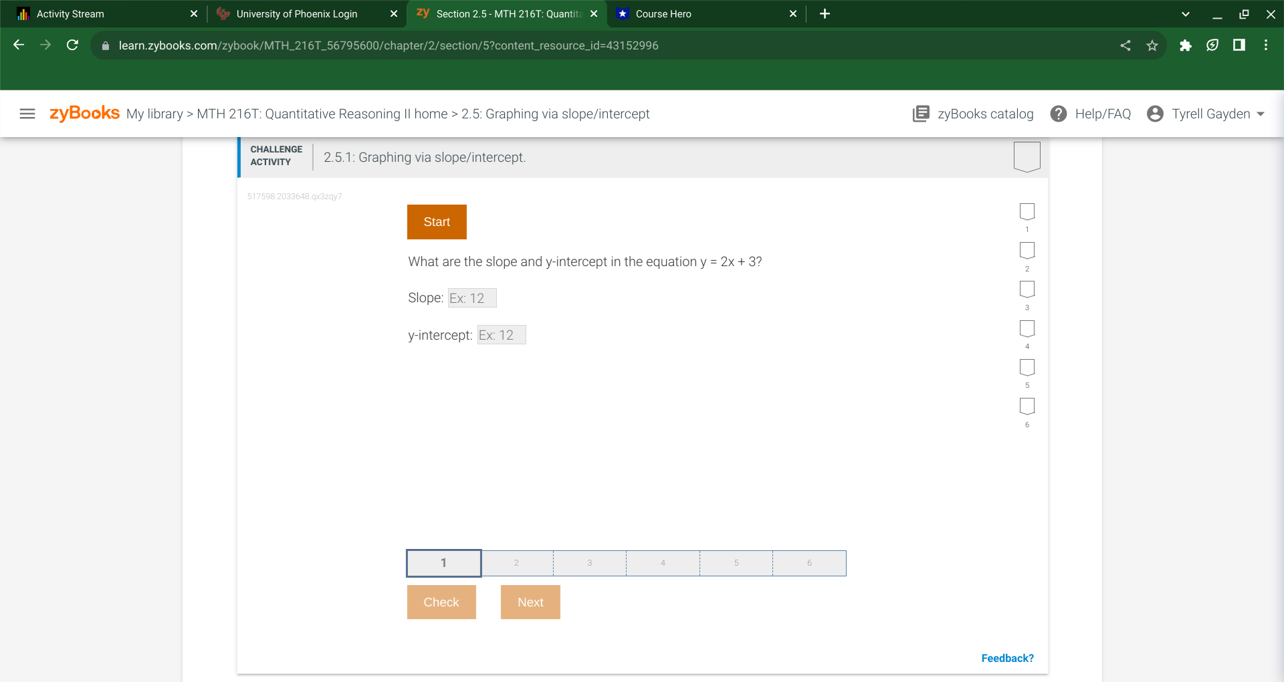Open the browser extensions puzzle icon

(x=1186, y=45)
